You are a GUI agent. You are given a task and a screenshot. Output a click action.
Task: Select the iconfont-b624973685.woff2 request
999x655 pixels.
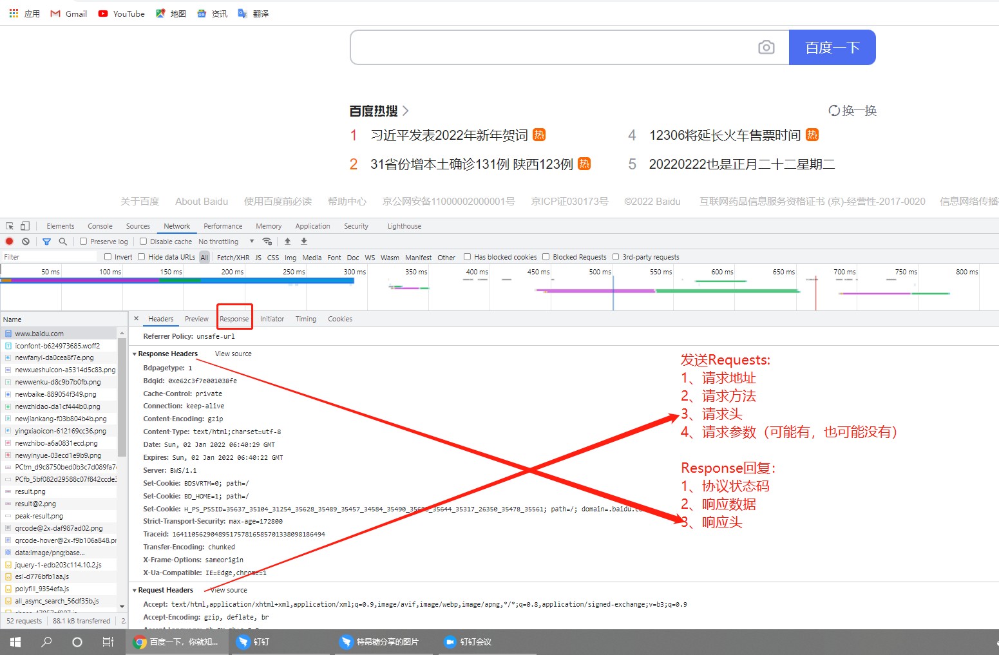pos(59,346)
